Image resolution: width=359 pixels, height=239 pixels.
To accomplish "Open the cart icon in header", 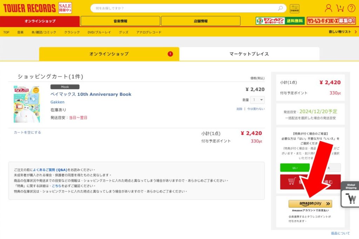I will 340,8.
